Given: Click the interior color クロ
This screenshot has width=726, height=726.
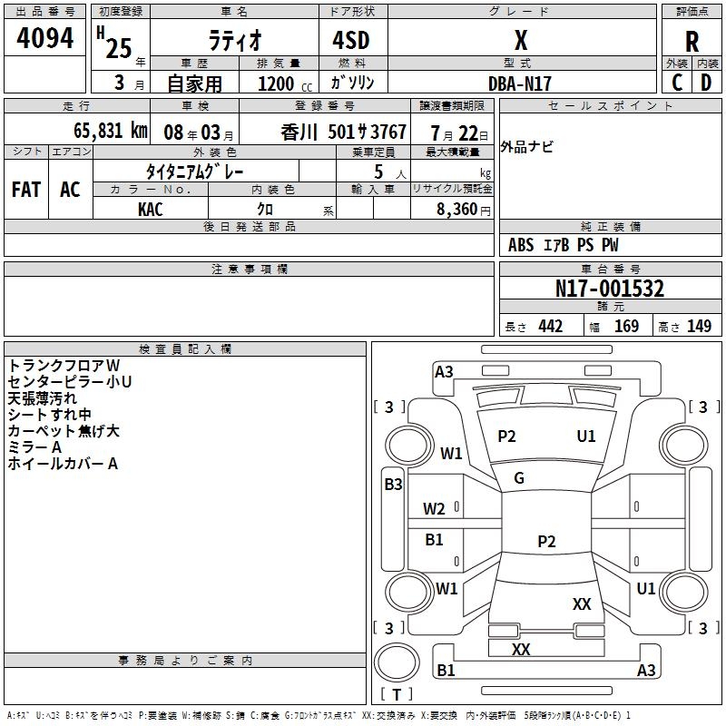Looking at the screenshot, I should tap(265, 210).
